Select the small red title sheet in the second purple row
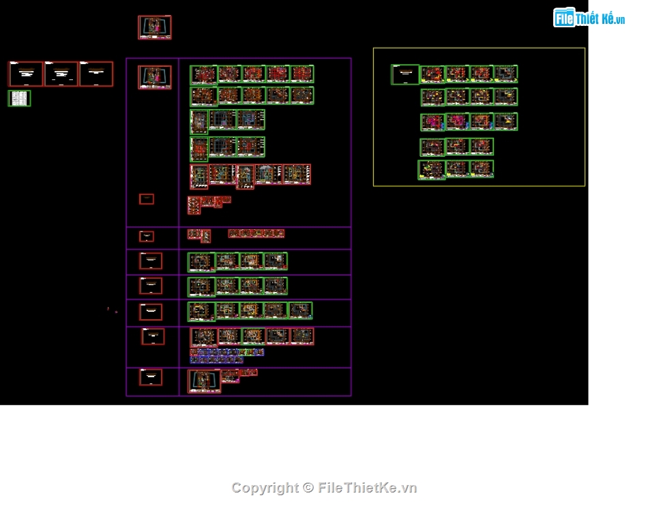The height and width of the screenshot is (513, 648). click(146, 236)
